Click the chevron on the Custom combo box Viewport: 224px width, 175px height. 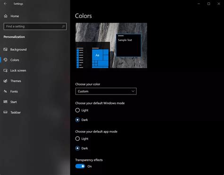[133, 91]
